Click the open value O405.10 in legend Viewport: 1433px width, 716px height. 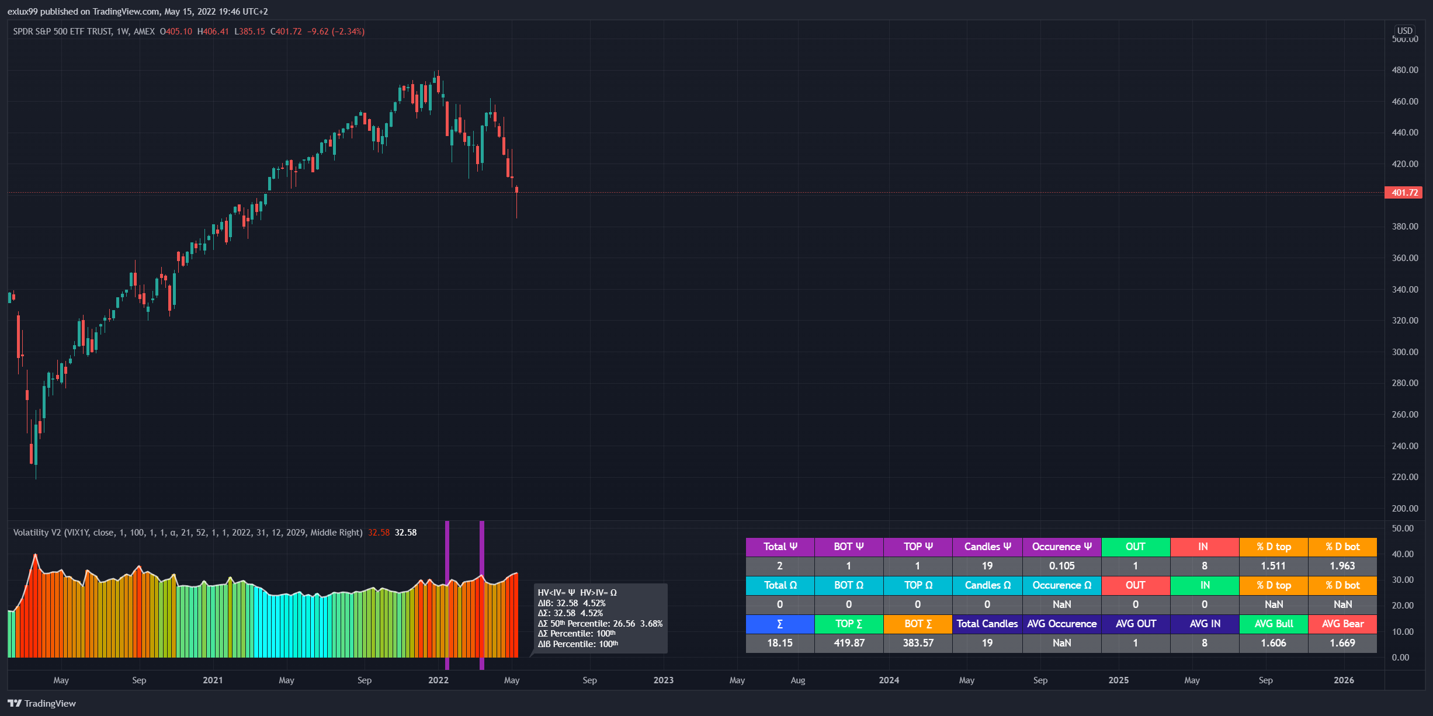tap(176, 32)
